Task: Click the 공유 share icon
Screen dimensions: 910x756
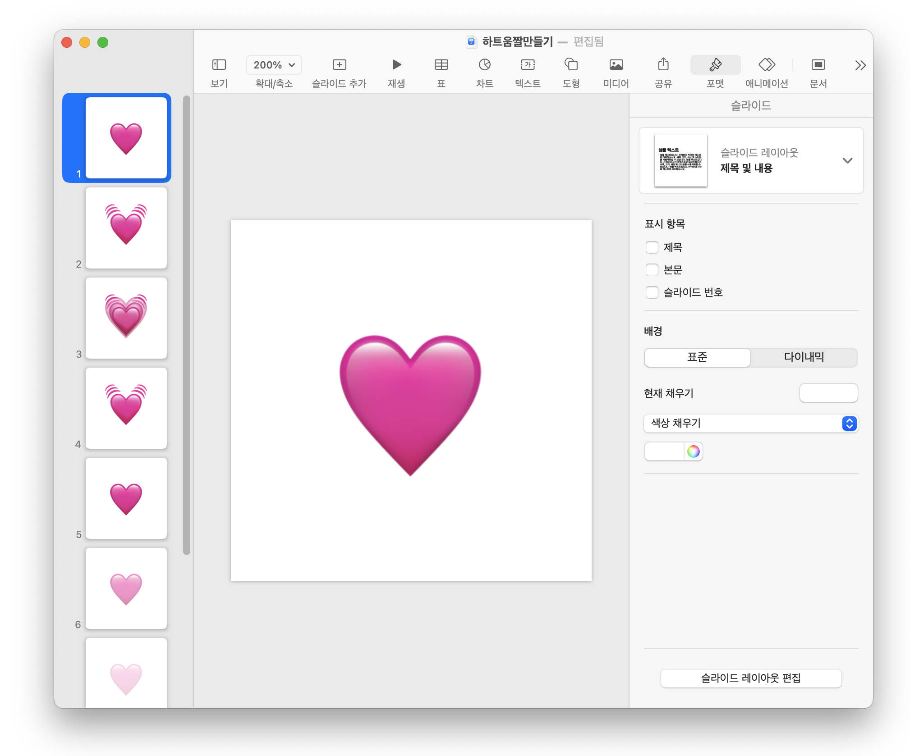Action: pyautogui.click(x=663, y=65)
